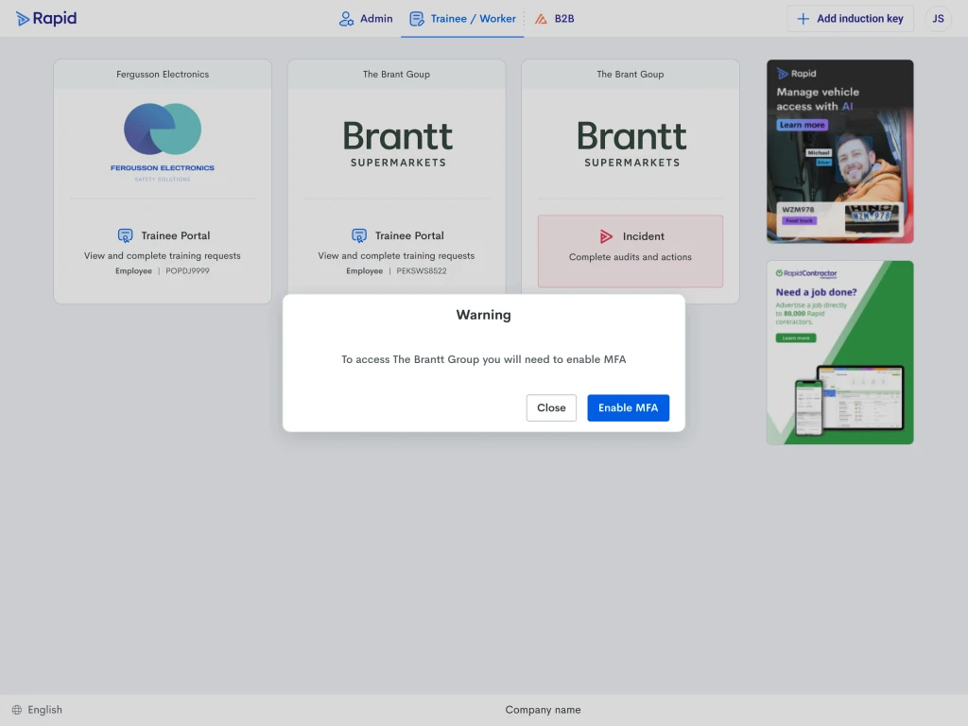Click the enable MFA warning message text
Viewport: 968px width, 726px height.
483,359
